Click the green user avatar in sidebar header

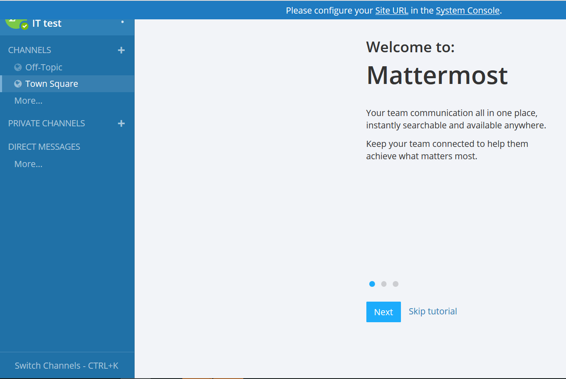[x=14, y=23]
